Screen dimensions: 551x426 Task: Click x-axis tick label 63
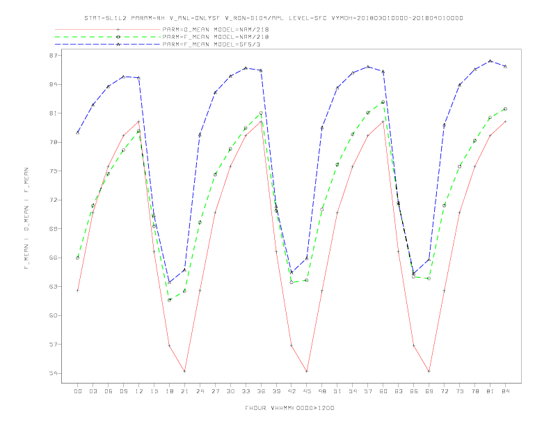399,391
